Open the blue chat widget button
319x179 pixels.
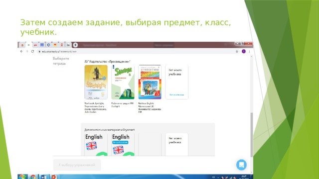[x=241, y=165]
